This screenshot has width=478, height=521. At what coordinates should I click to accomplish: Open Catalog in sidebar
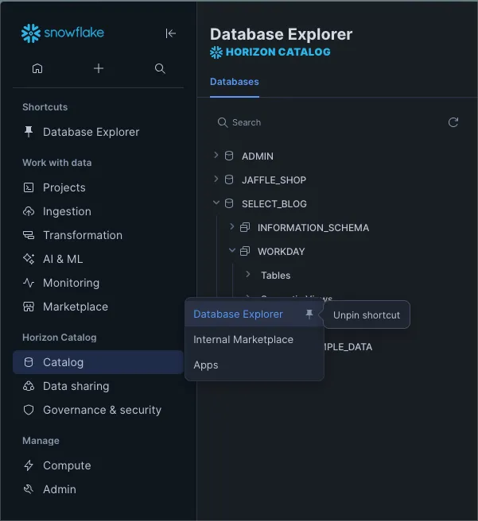click(98, 362)
